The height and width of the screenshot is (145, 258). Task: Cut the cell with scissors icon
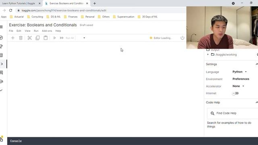29,38
